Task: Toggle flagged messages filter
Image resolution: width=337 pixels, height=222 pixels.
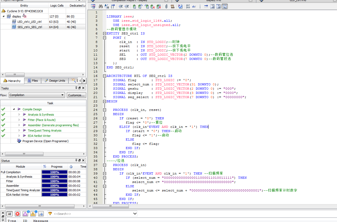Action: click(x=41, y=214)
